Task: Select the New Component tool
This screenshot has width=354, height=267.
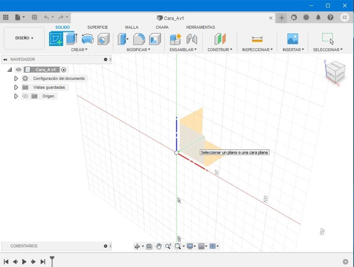Action: point(176,39)
